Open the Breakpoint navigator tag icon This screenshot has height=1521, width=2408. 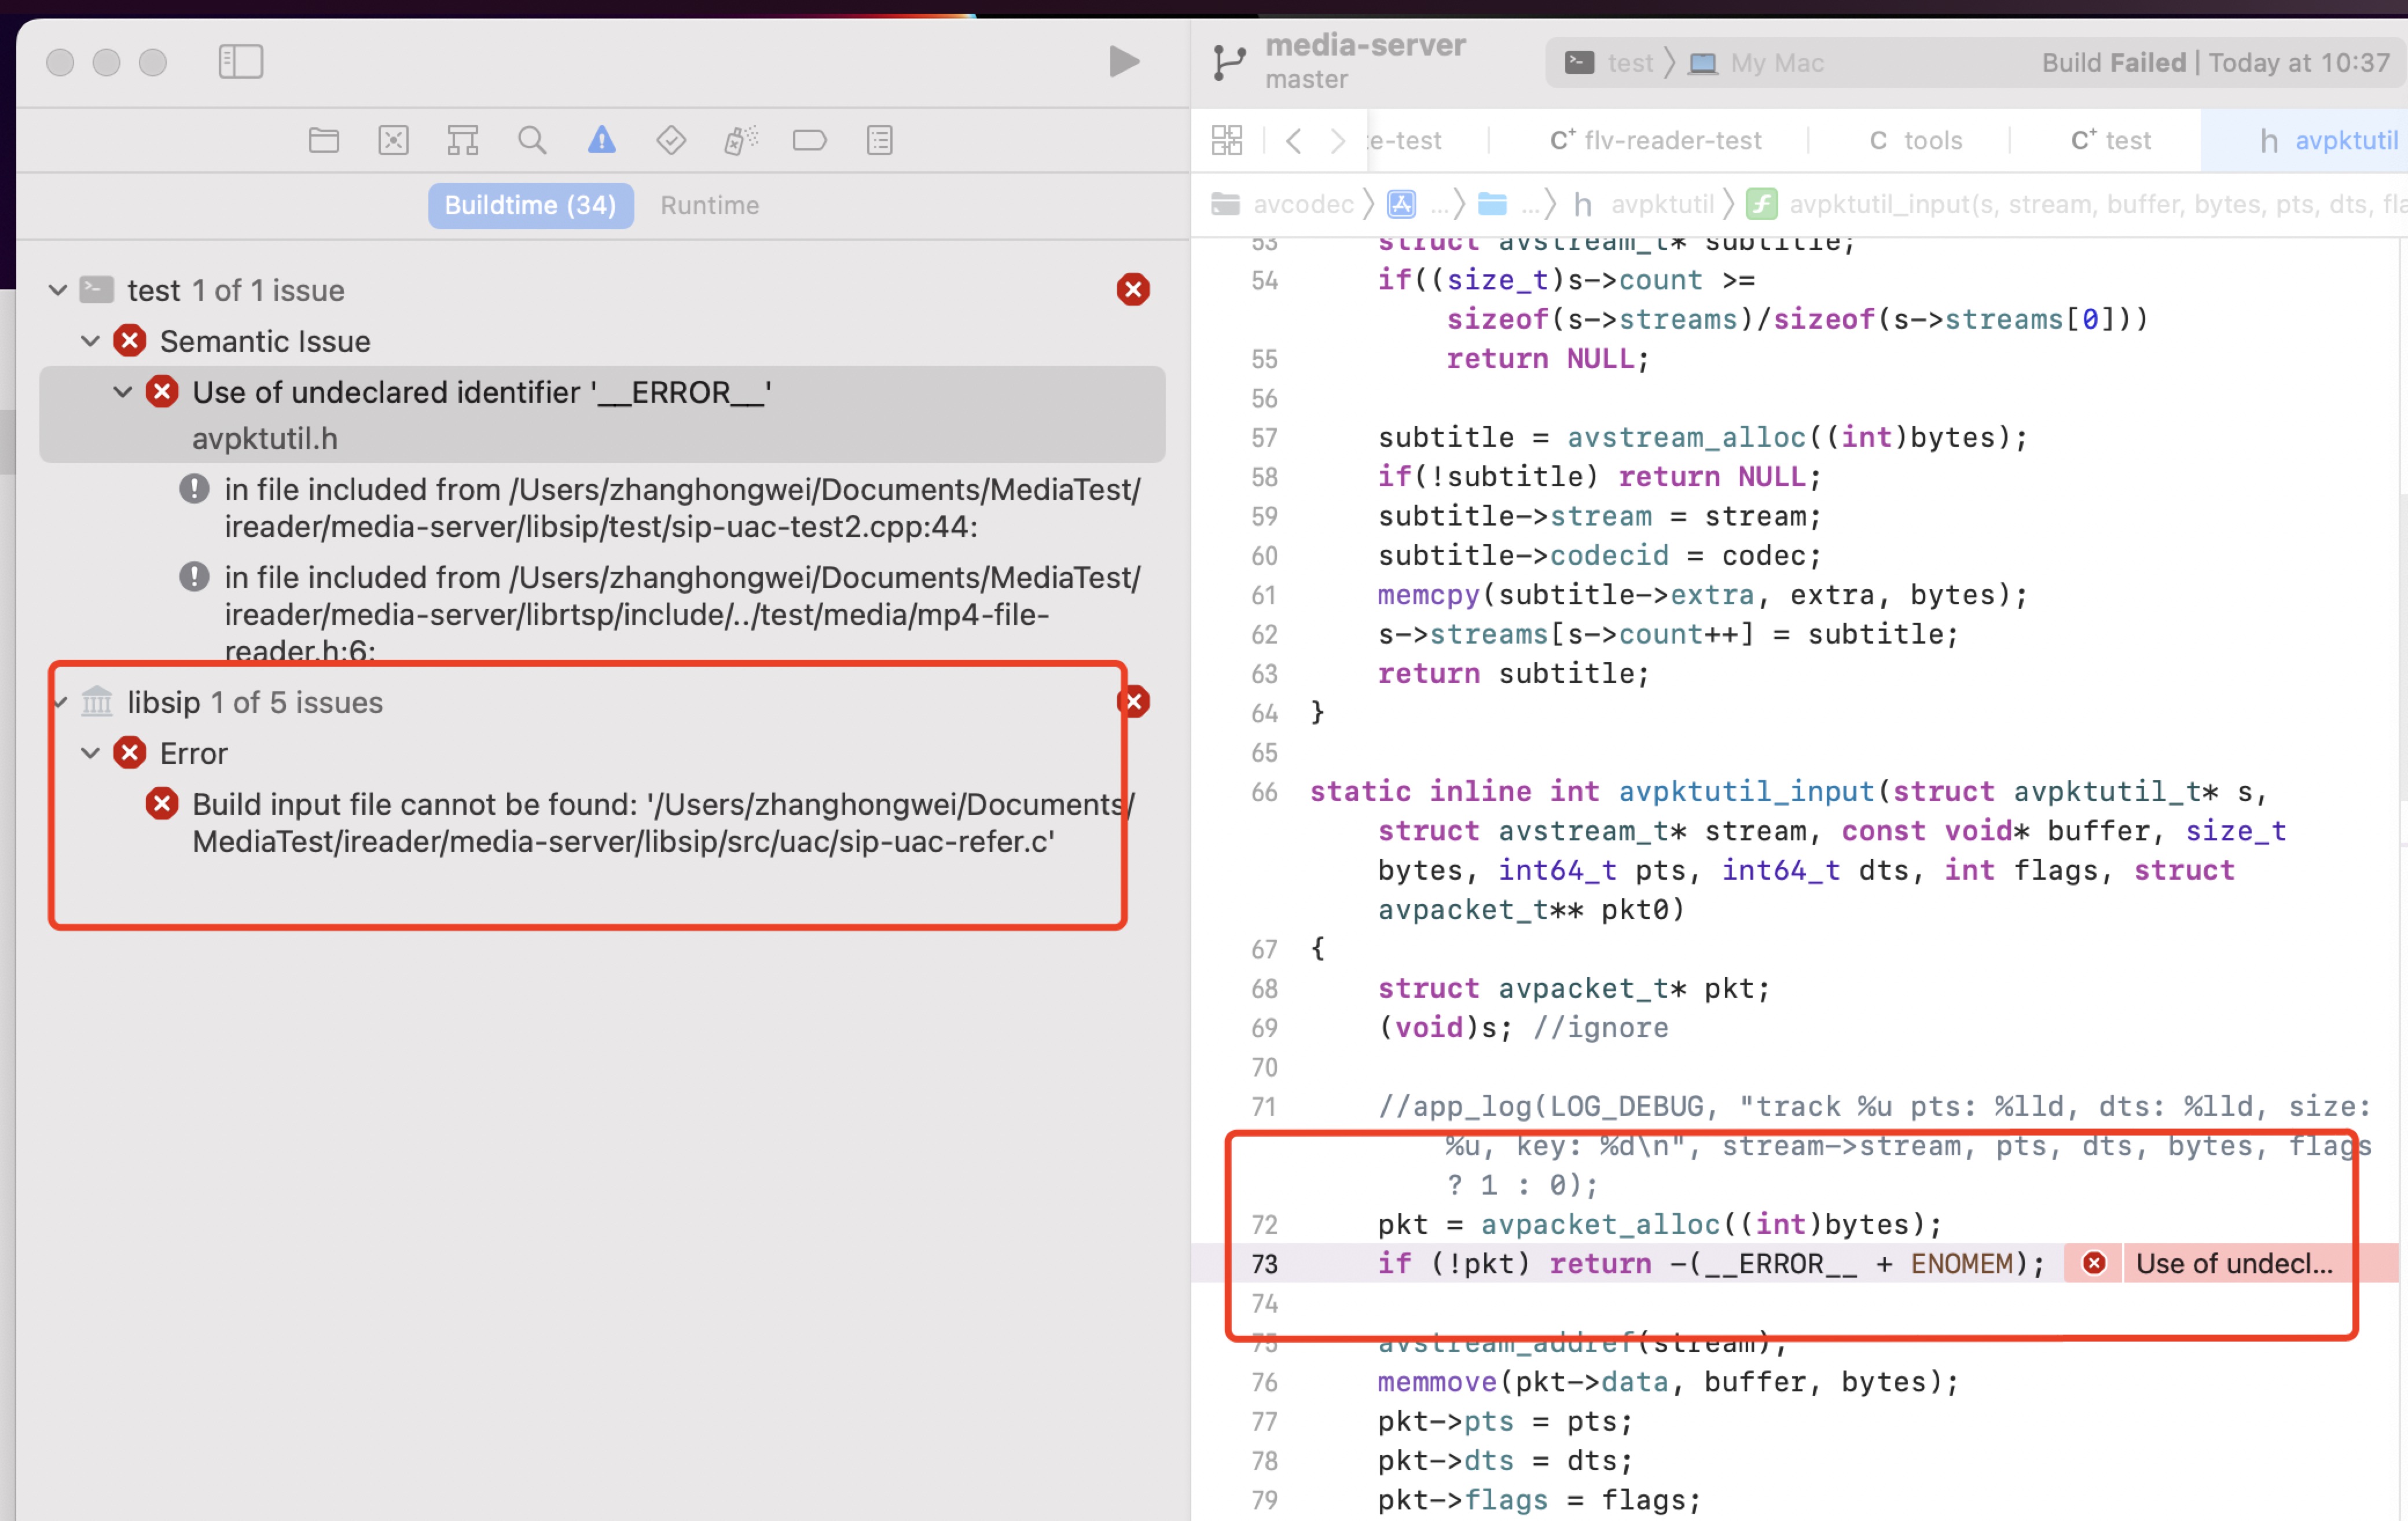click(810, 140)
